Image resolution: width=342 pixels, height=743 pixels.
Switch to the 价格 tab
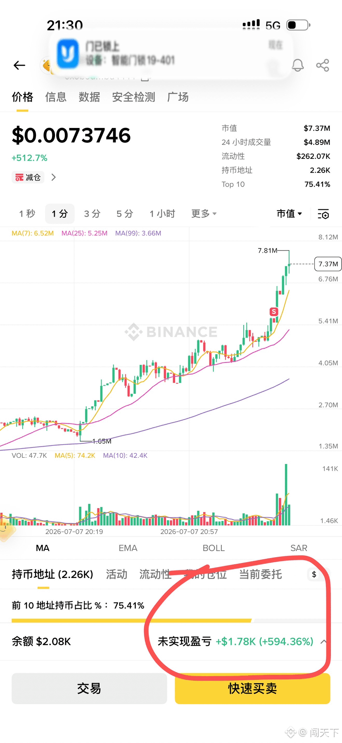pyautogui.click(x=22, y=97)
